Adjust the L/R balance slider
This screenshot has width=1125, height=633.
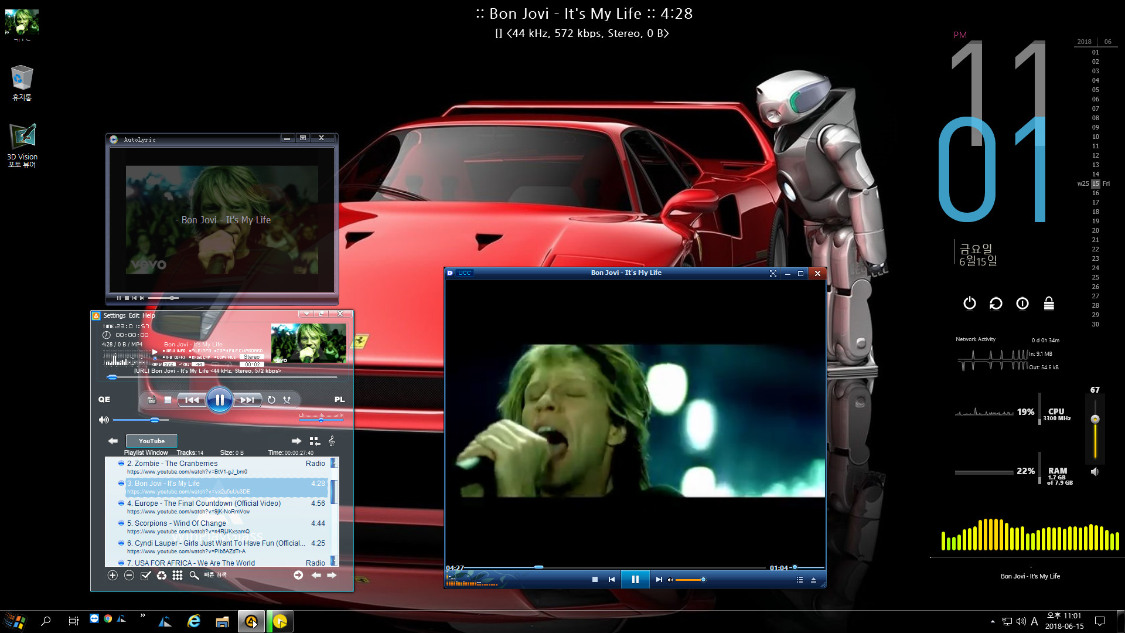coord(321,420)
